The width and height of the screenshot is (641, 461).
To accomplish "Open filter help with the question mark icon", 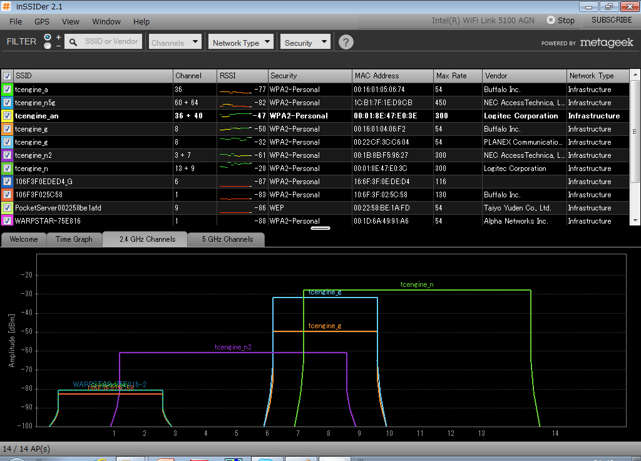I will pos(346,42).
